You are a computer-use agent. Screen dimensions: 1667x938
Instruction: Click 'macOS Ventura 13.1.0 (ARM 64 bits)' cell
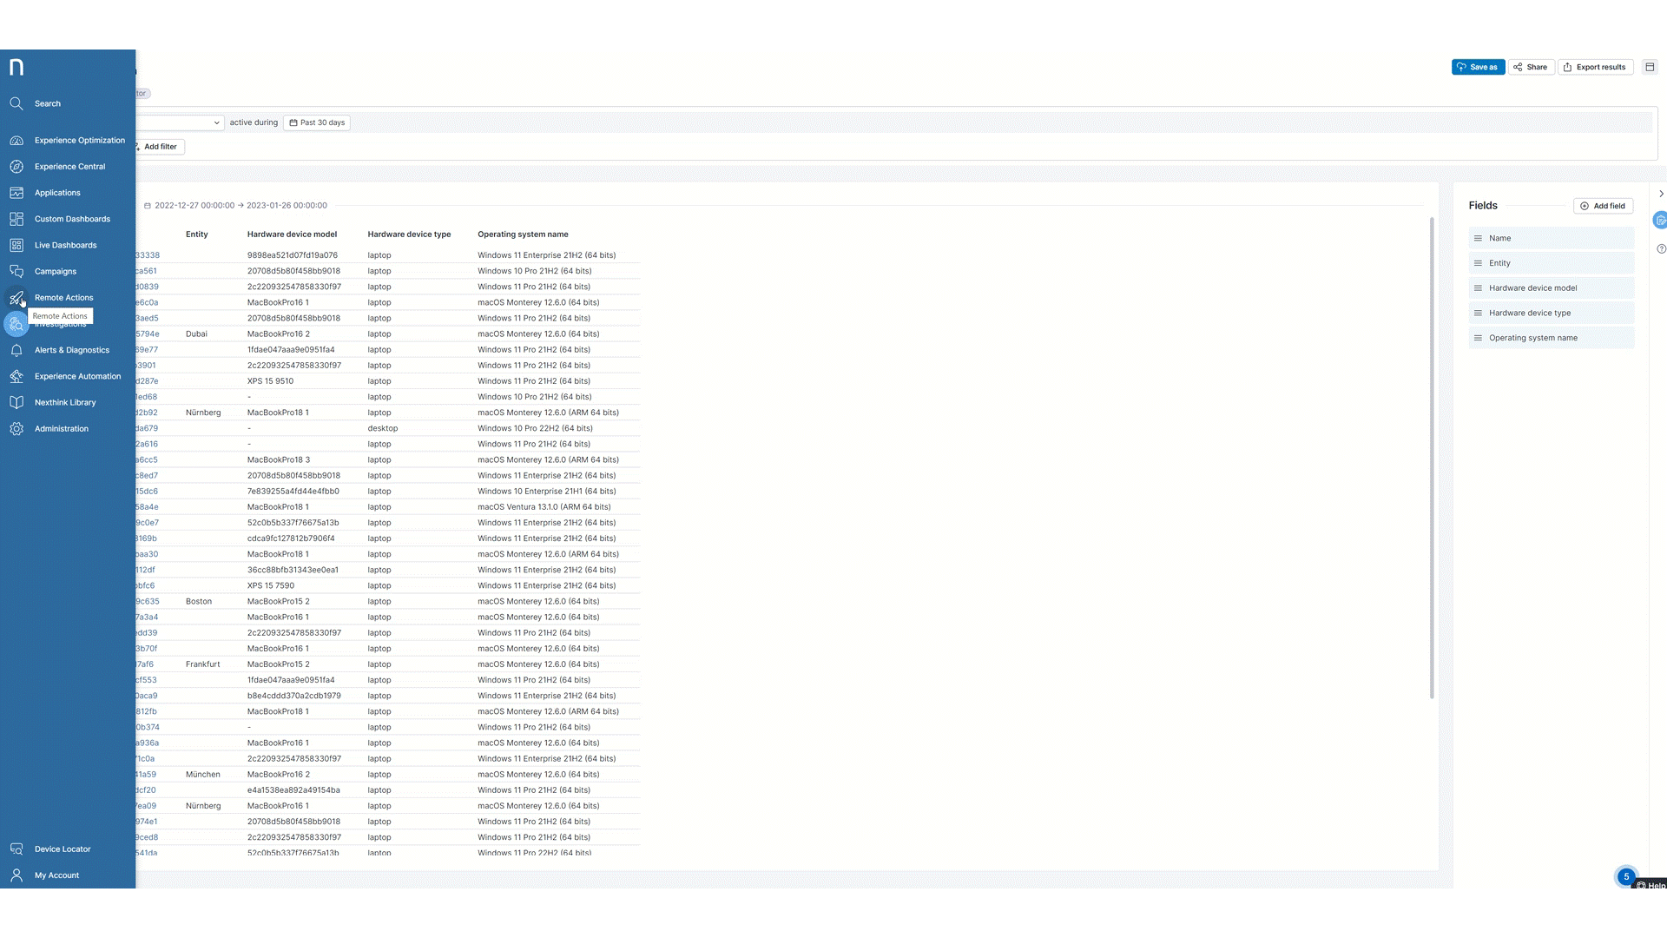(x=544, y=507)
